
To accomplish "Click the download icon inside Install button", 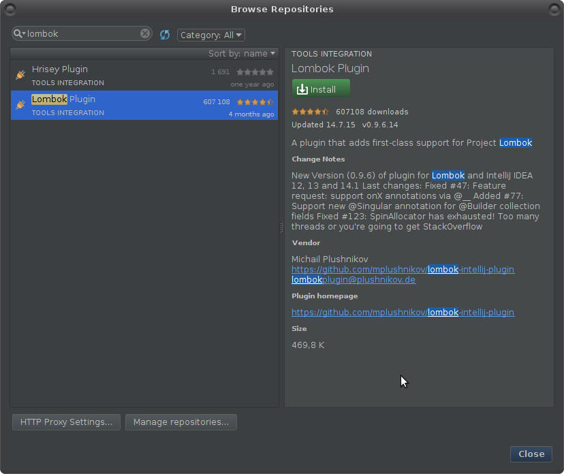I will [302, 89].
